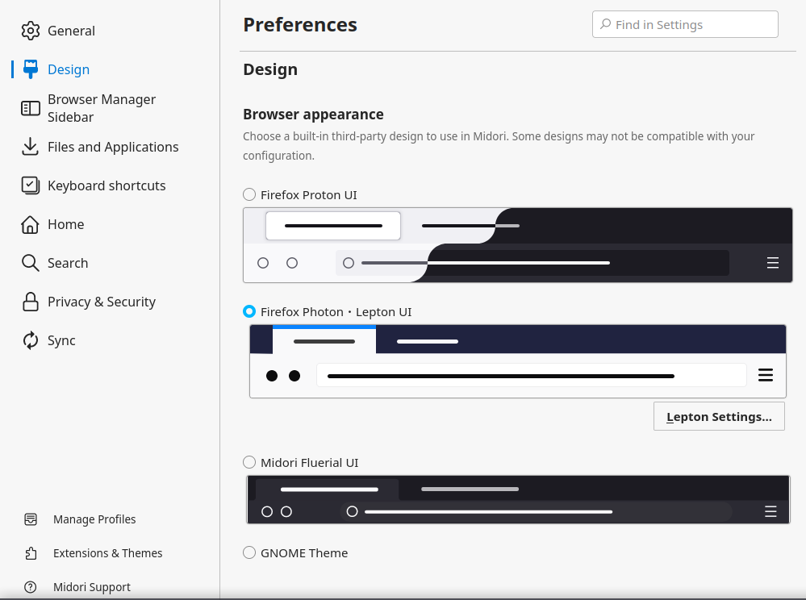
Task: Click the Firefox Photon Lepton UI preview image
Action: click(518, 361)
